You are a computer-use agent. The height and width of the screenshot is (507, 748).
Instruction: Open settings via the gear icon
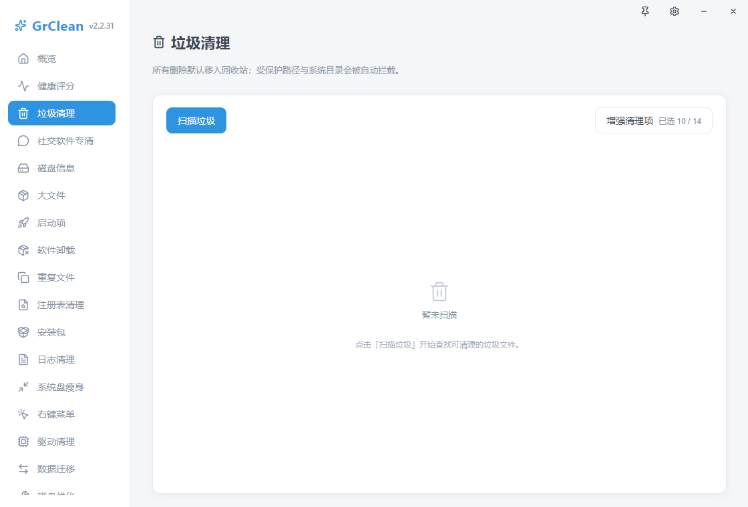coord(675,11)
